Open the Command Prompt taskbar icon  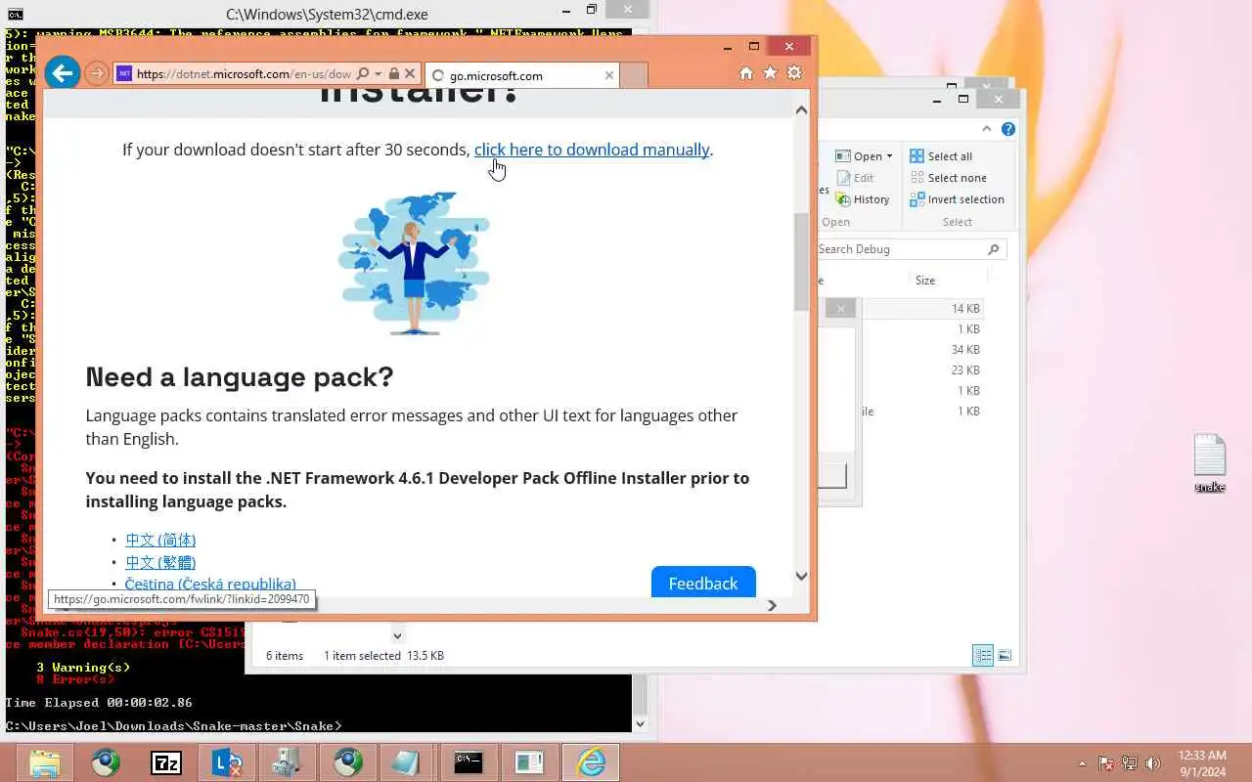coord(469,762)
